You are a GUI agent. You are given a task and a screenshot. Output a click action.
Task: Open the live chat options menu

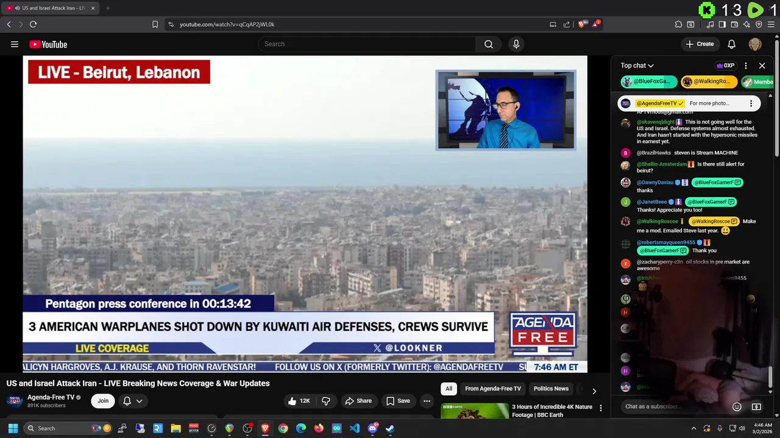(x=746, y=66)
